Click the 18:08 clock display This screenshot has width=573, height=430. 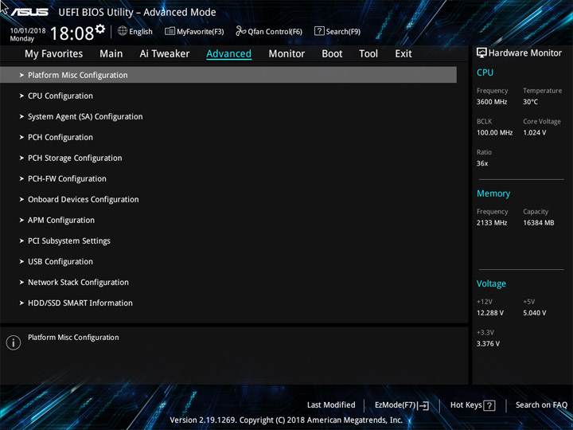pos(72,33)
